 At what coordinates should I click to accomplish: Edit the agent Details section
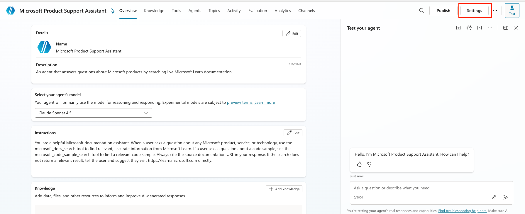click(x=292, y=33)
